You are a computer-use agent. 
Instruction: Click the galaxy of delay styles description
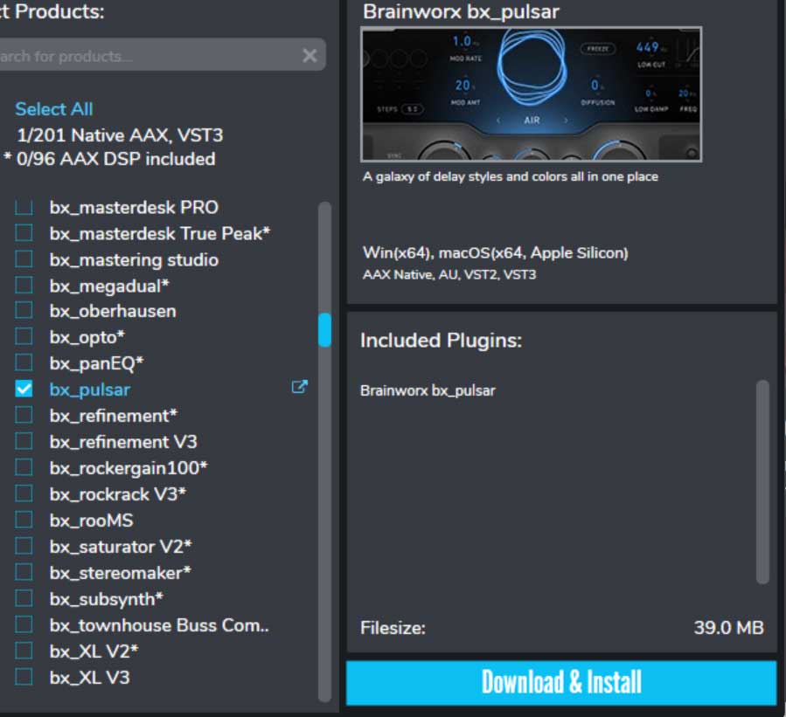(x=511, y=176)
